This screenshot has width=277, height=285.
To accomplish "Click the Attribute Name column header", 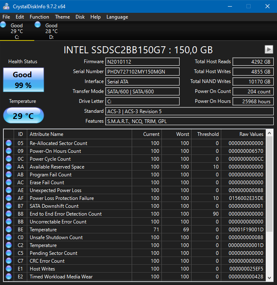I will 79,134.
